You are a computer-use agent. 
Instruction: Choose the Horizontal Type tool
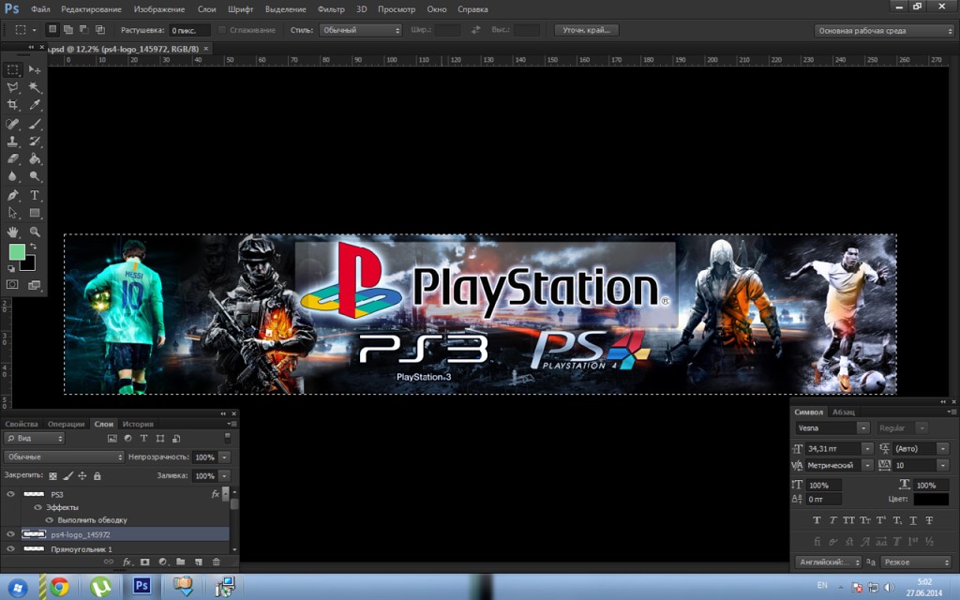point(35,195)
